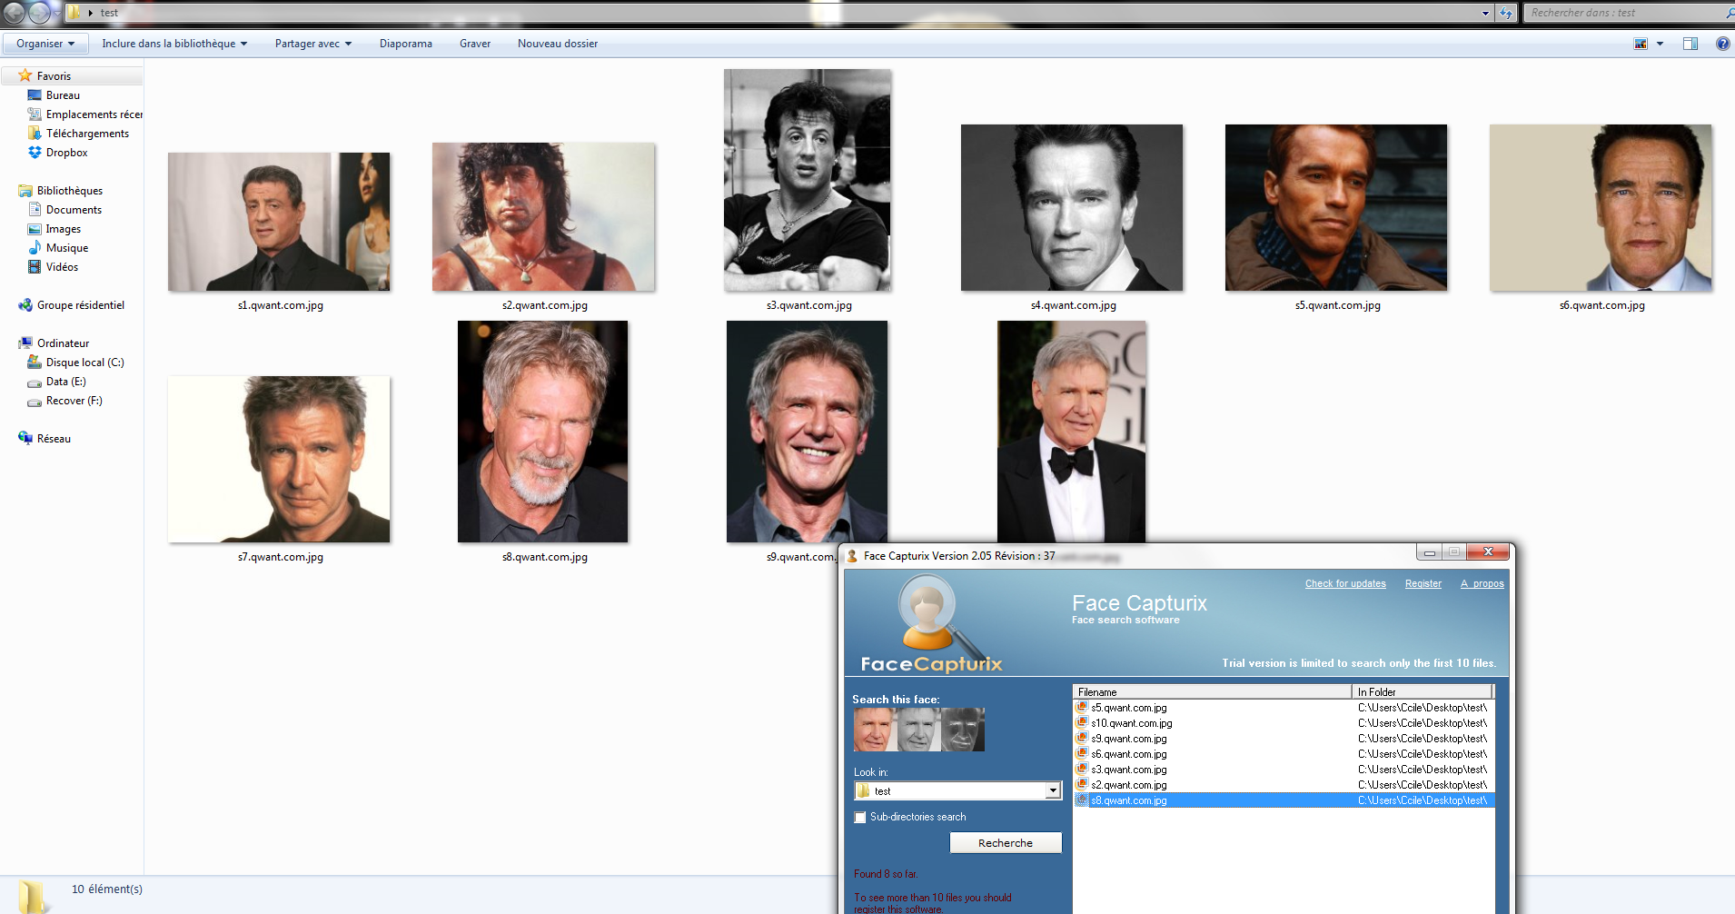Go back with the back arrow

click(x=15, y=13)
